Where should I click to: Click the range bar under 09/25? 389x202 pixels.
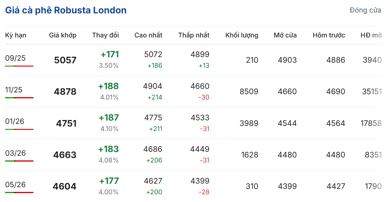click(x=19, y=66)
